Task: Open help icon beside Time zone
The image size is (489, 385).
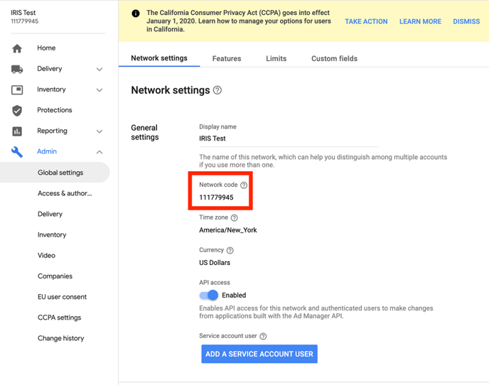Action: click(x=235, y=217)
